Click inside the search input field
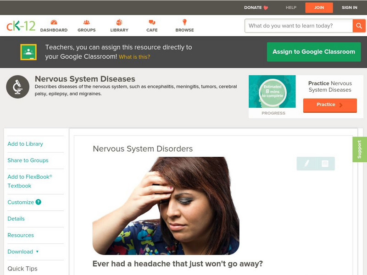The image size is (367, 275). [x=296, y=26]
